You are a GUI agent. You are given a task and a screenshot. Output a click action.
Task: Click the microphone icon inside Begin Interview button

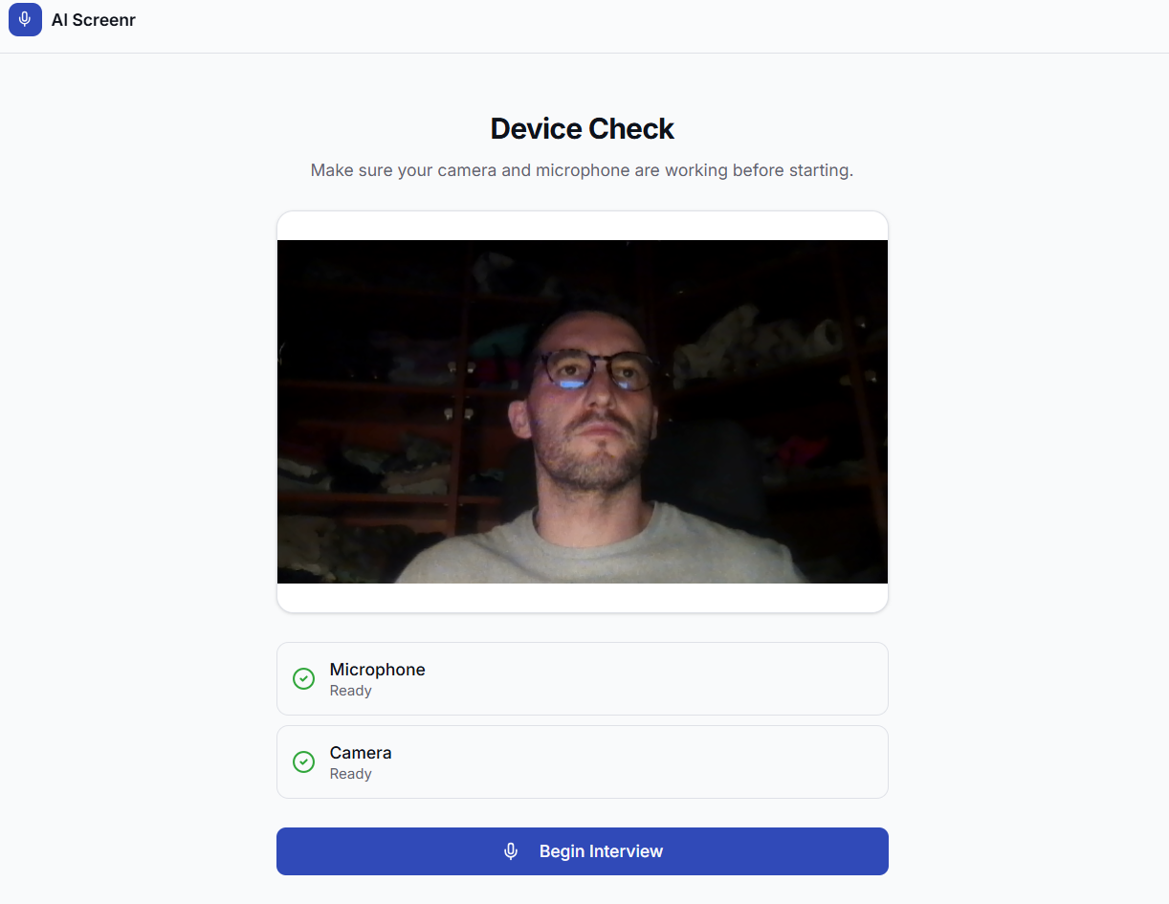(x=511, y=850)
